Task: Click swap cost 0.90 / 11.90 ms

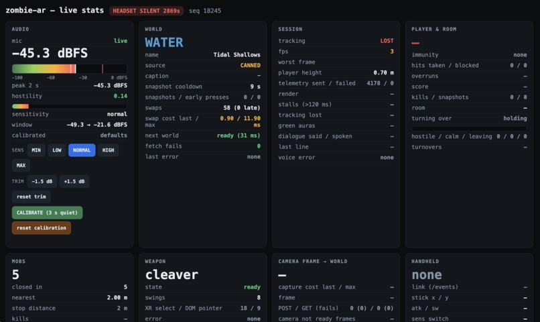Action: pos(241,121)
